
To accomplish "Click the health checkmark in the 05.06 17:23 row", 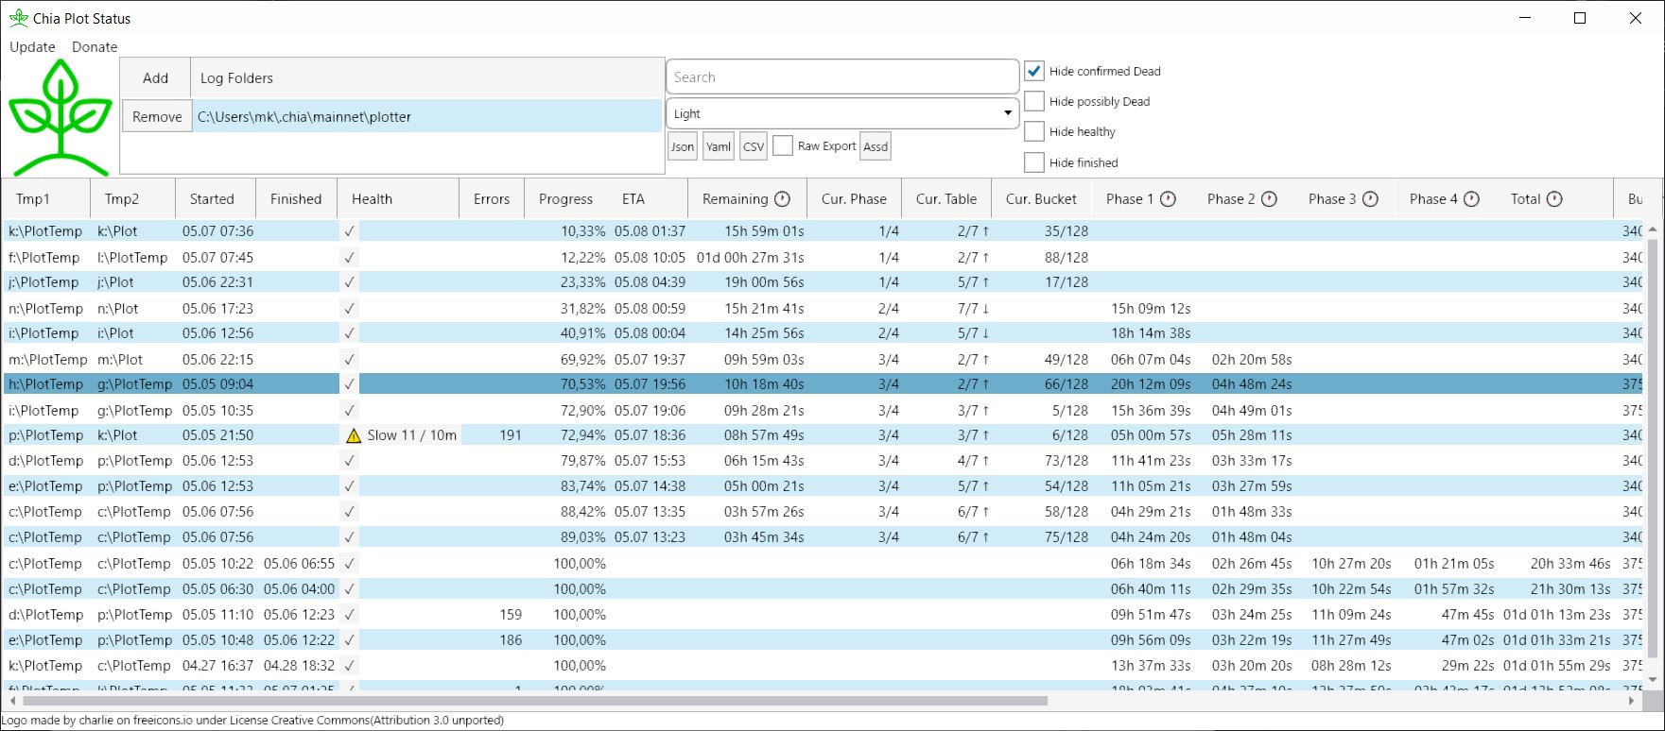I will [x=350, y=309].
